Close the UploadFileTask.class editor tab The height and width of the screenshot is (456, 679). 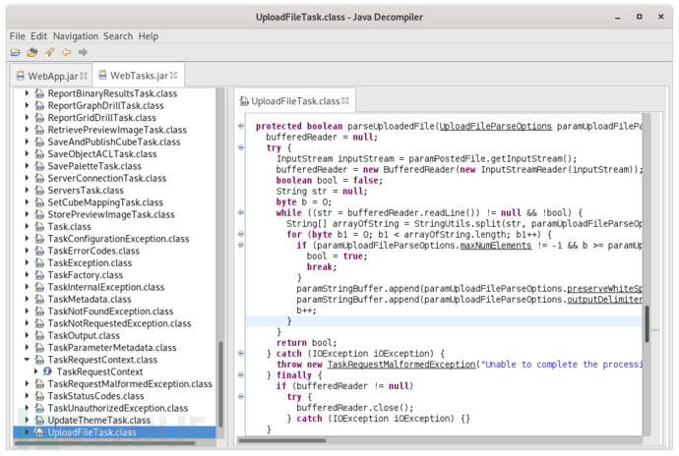click(x=345, y=100)
